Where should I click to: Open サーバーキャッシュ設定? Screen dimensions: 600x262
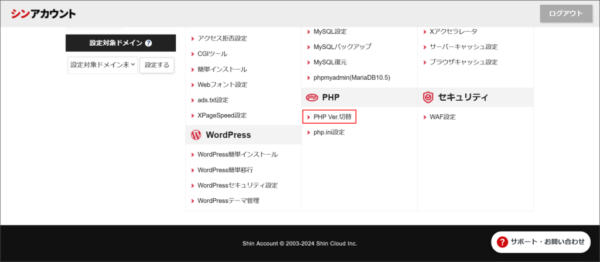463,46
